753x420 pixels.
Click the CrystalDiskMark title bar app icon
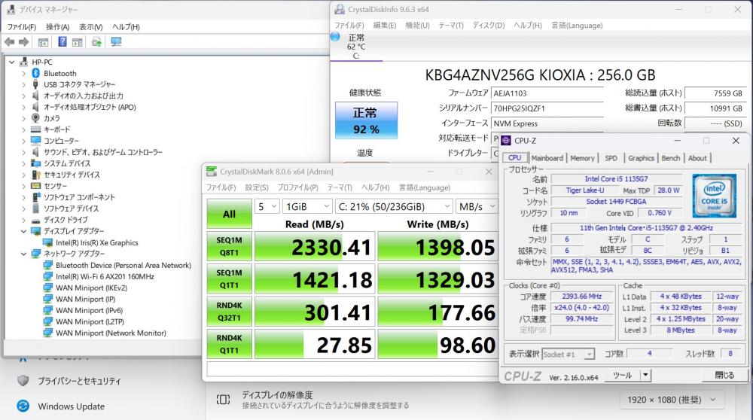(x=212, y=172)
